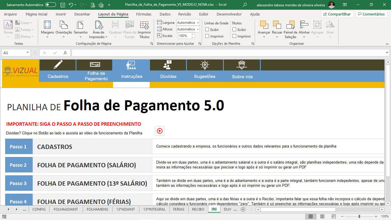Open the Margens page margins icon
This screenshot has height=220, width=391.
47,25
